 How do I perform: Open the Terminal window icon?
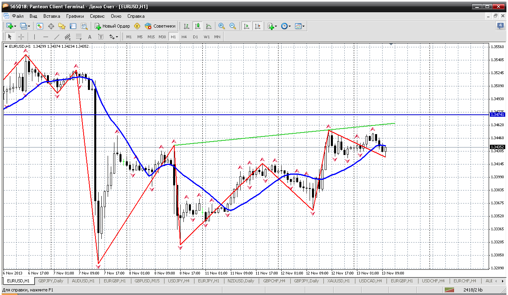tap(73, 26)
